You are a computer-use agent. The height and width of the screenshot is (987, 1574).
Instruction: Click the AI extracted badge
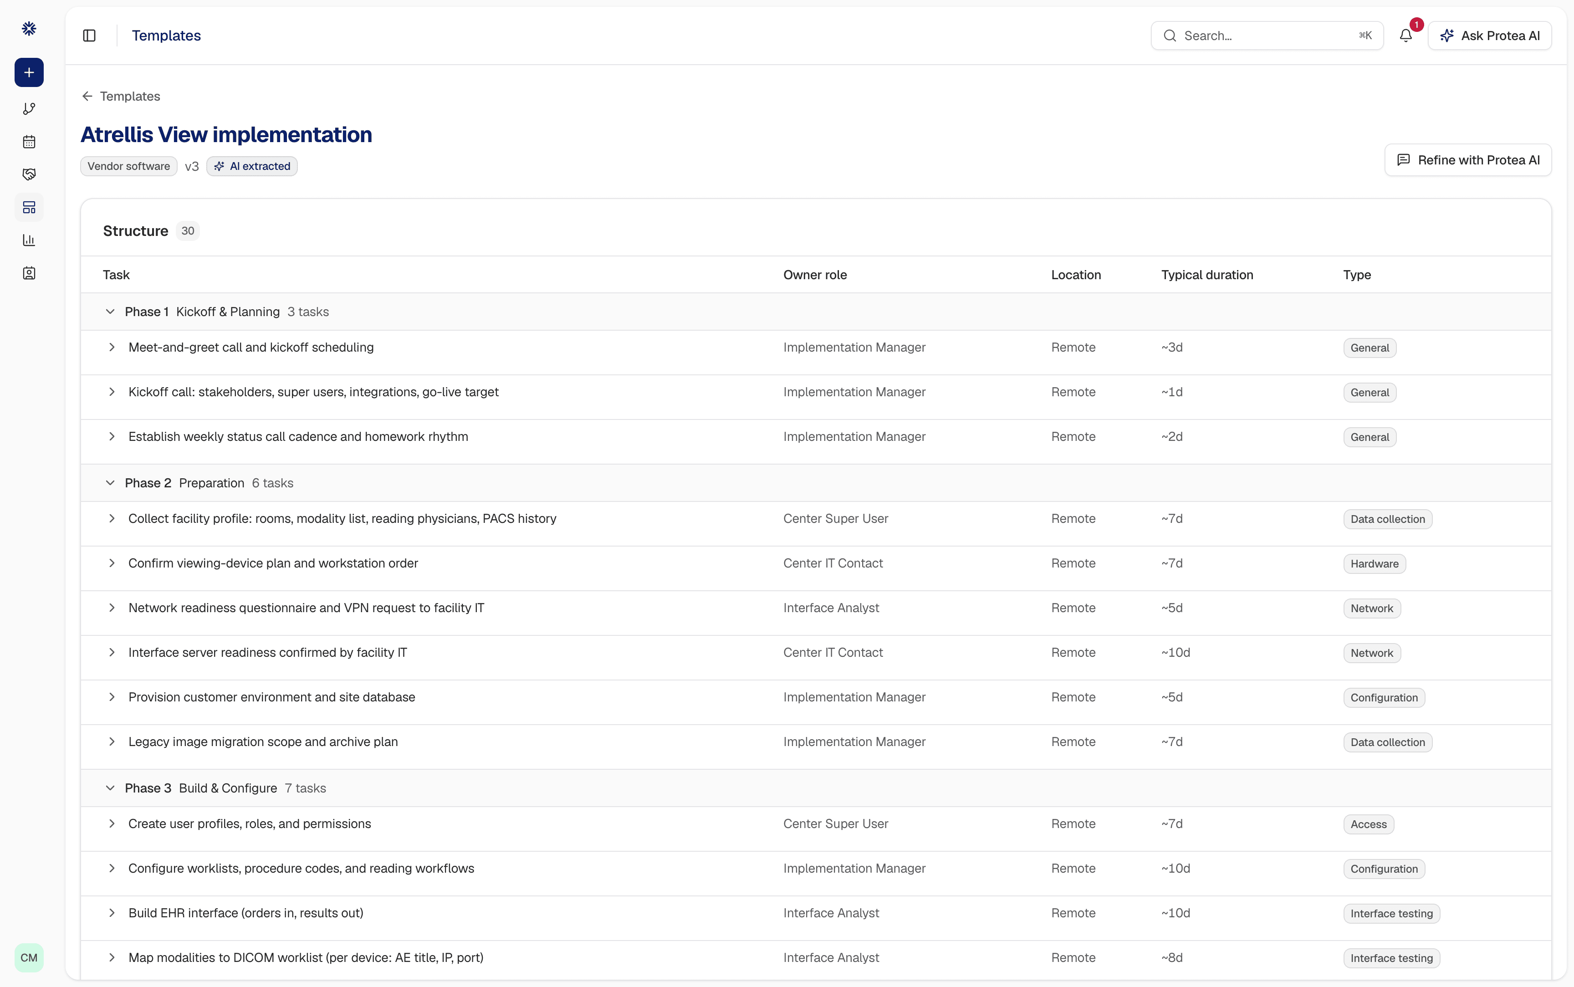click(x=252, y=166)
